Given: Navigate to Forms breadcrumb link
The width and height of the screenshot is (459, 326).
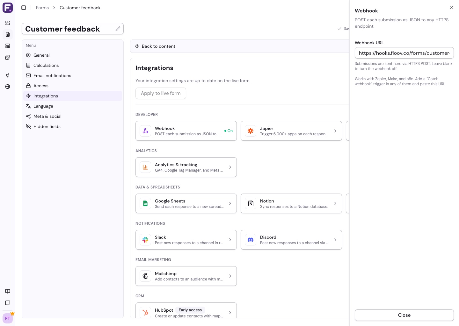Looking at the screenshot, I should pyautogui.click(x=42, y=8).
